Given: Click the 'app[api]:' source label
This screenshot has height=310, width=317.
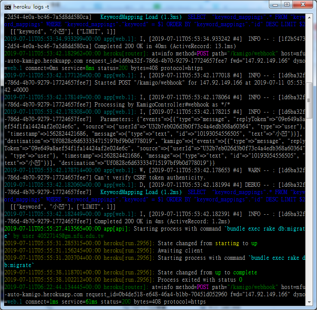Looking at the screenshot, I should (117, 229).
